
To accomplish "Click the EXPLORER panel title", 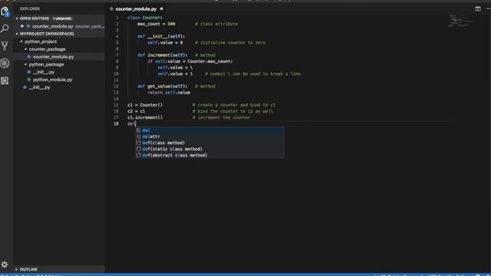I will pos(30,8).
